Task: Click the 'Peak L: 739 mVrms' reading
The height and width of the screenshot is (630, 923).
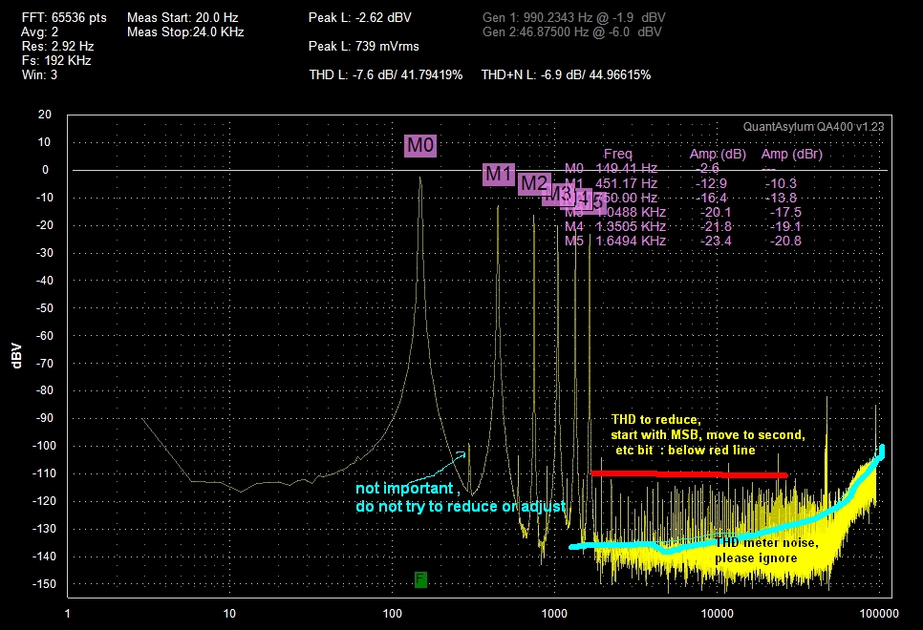Action: pos(364,46)
